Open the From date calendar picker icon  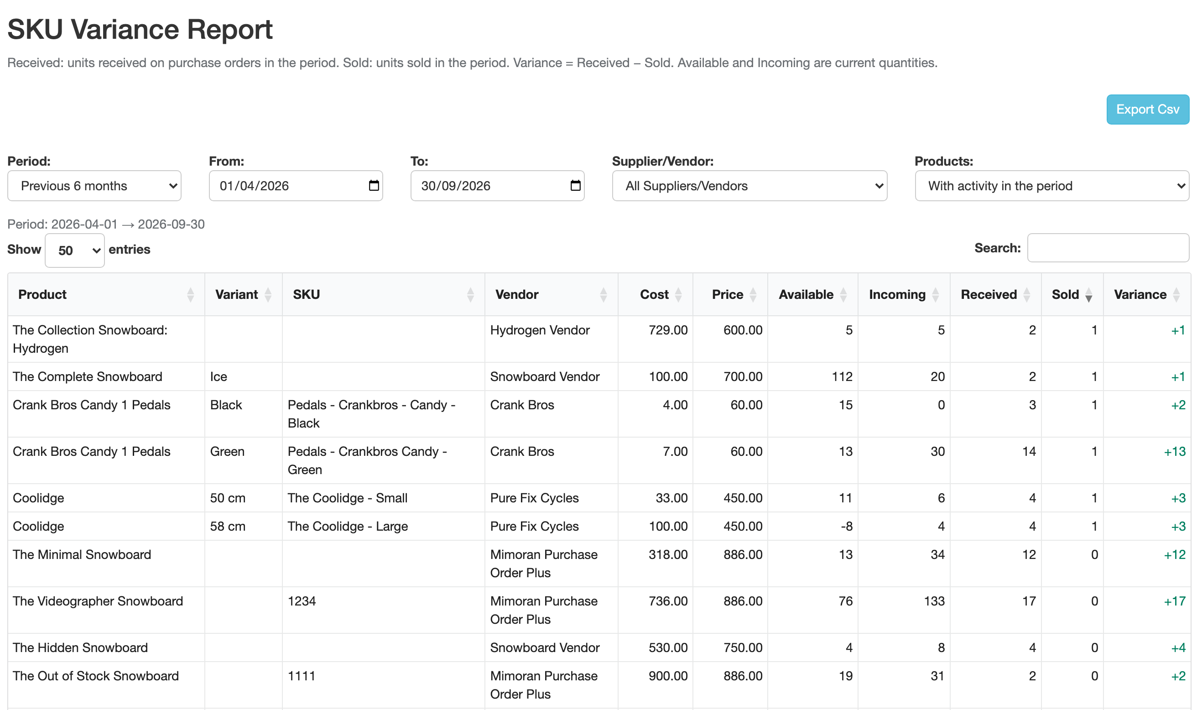374,185
